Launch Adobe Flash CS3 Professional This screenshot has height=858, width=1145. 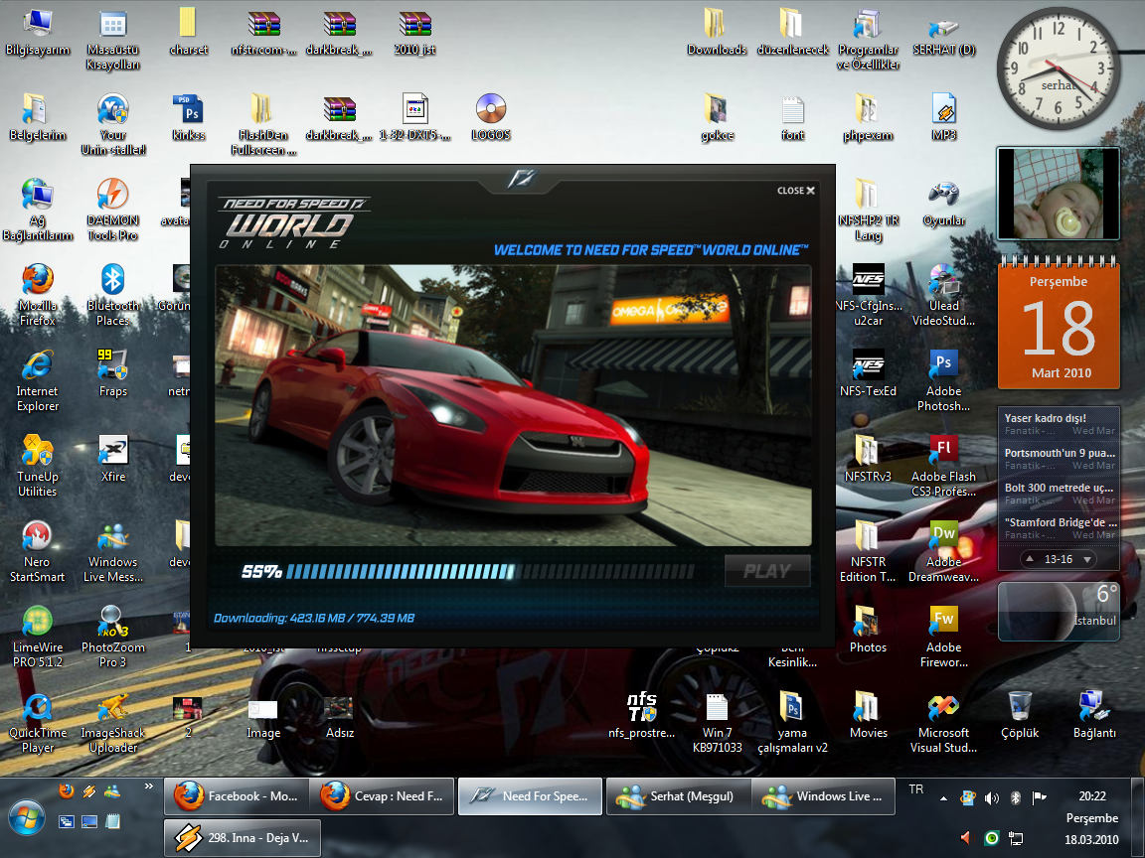click(x=942, y=466)
